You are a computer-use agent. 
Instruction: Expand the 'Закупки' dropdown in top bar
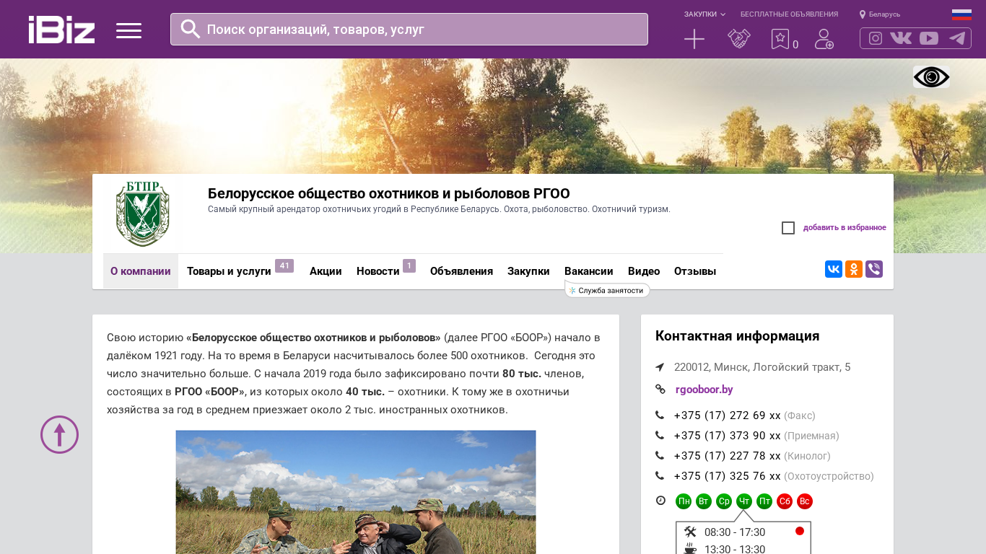coord(704,14)
